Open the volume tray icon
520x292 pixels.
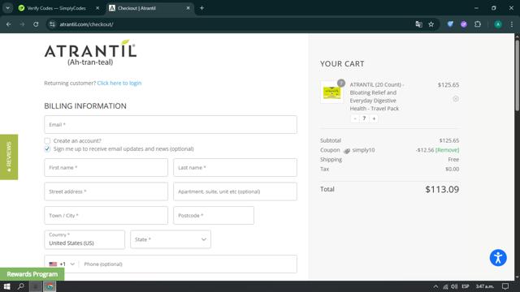pyautogui.click(x=454, y=286)
